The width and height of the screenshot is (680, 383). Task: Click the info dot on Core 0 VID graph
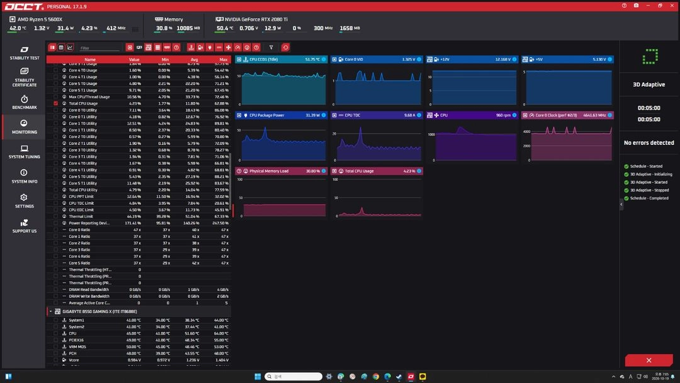click(x=419, y=59)
